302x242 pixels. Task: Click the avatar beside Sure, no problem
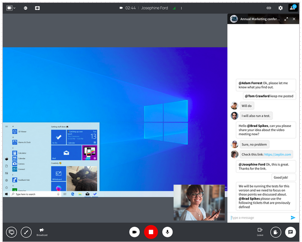pos(234,145)
